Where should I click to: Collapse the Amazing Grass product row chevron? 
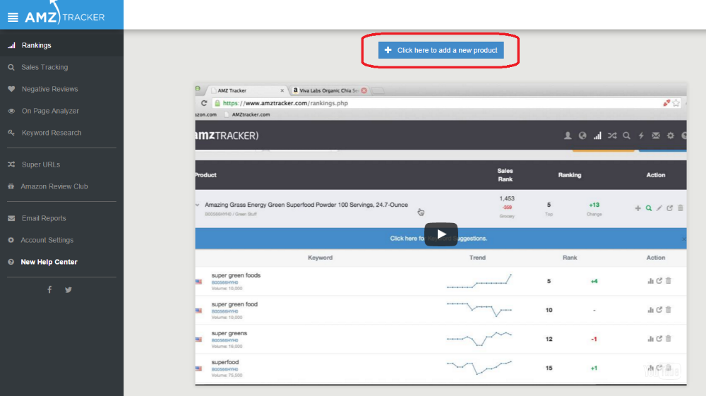tap(197, 205)
